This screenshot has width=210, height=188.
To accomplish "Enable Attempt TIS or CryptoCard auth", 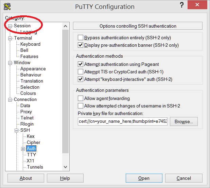I will (x=80, y=72).
